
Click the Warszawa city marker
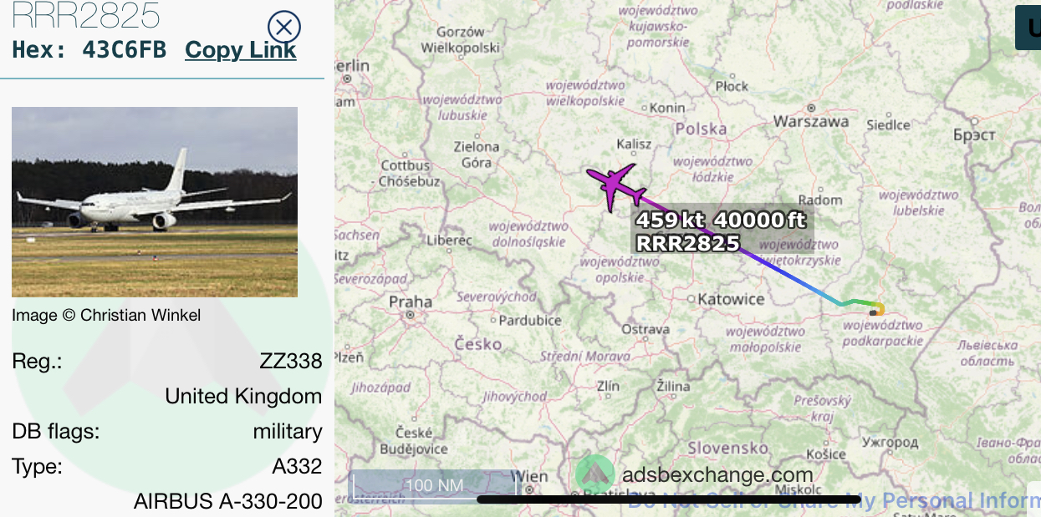coord(811,107)
